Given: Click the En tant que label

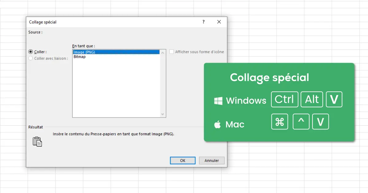Looking at the screenshot, I should tap(83, 46).
